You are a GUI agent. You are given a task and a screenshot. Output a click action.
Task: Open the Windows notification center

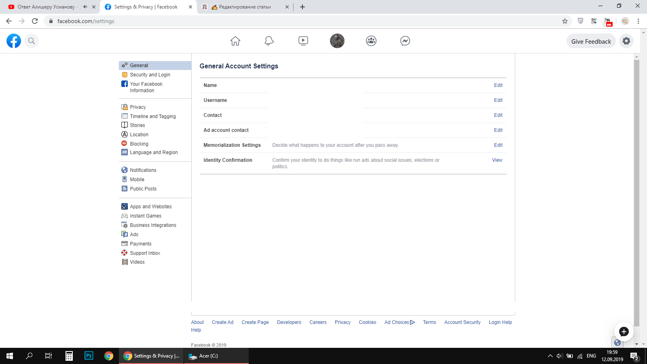(634, 356)
